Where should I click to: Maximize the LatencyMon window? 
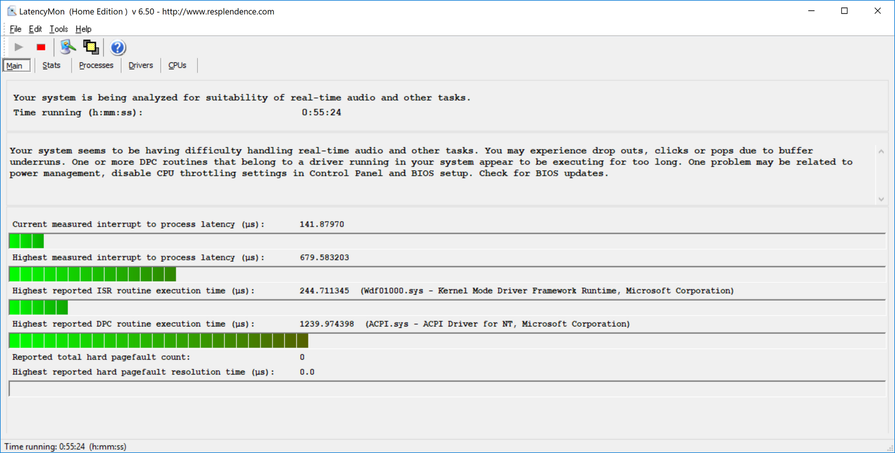[844, 11]
